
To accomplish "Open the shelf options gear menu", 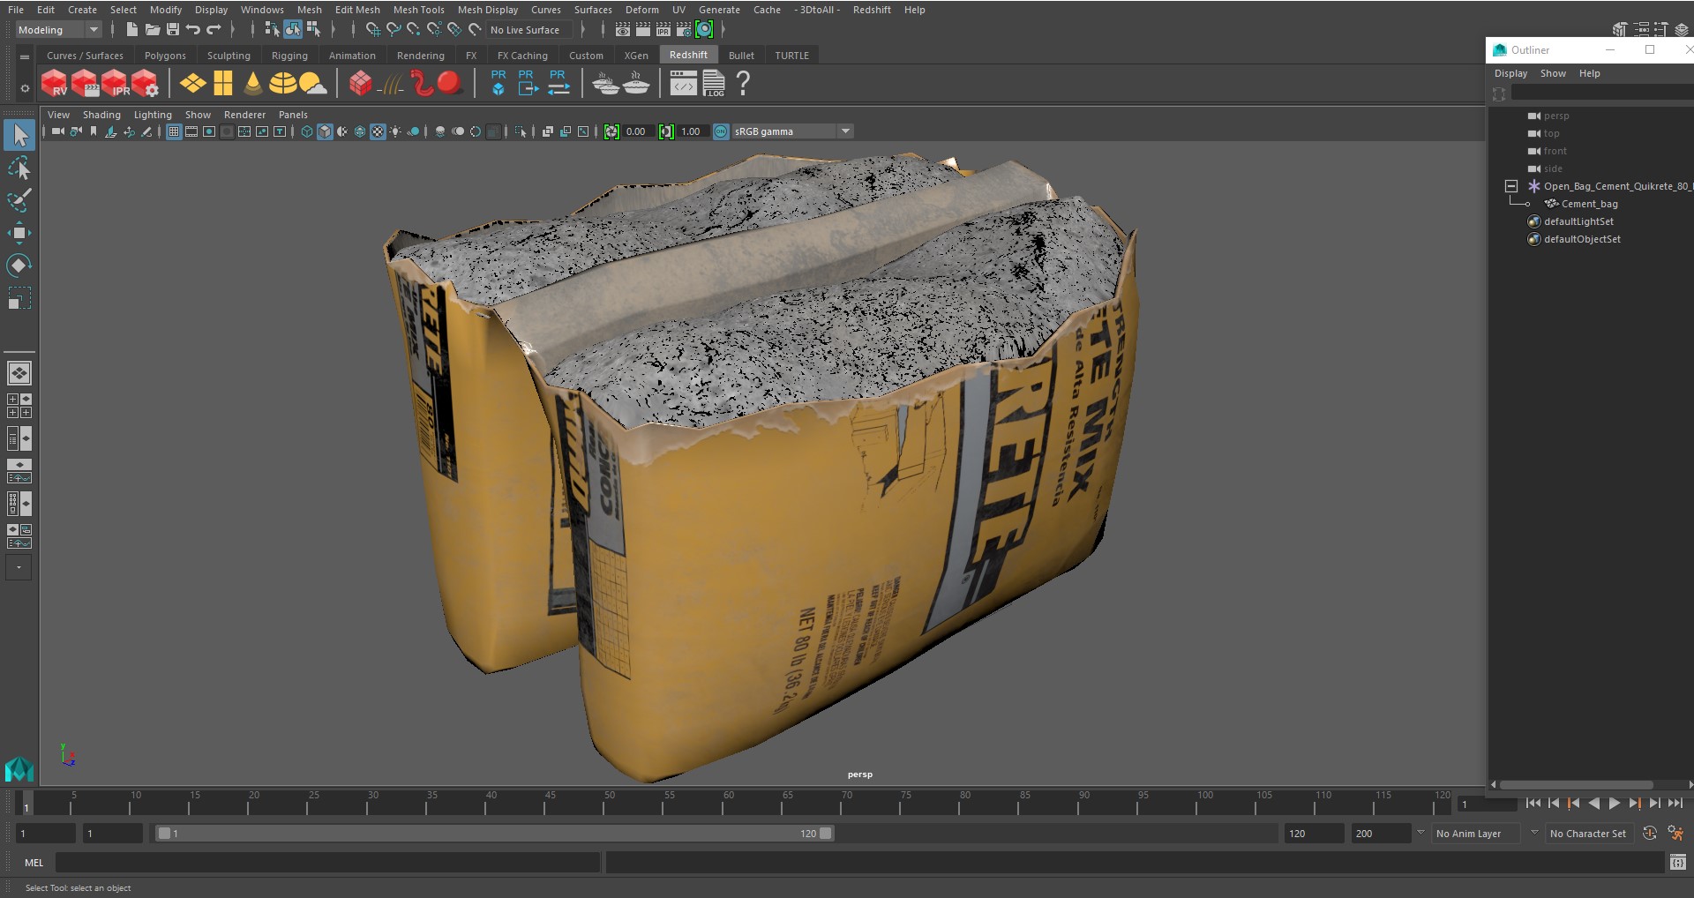I will pyautogui.click(x=25, y=88).
